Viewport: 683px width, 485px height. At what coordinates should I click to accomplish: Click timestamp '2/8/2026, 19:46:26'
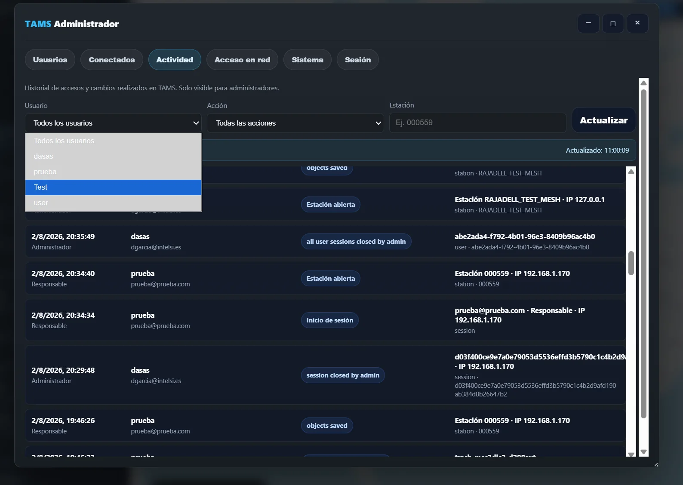63,421
